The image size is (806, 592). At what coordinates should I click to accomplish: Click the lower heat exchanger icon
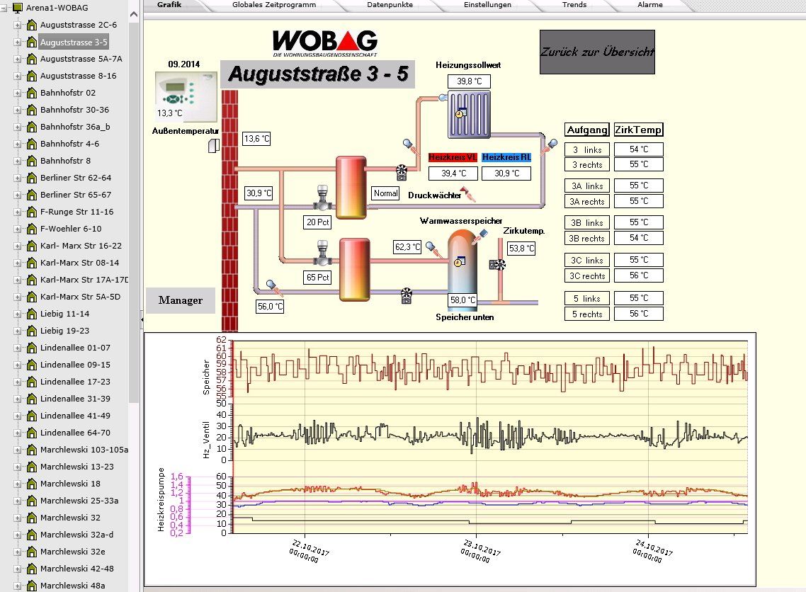[354, 269]
